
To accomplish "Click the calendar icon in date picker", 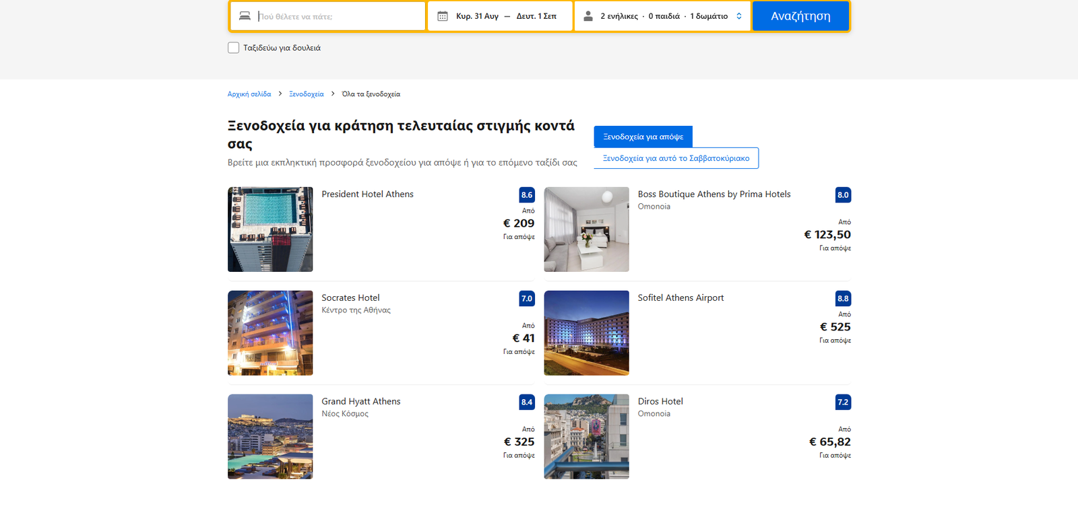I will pyautogui.click(x=443, y=16).
